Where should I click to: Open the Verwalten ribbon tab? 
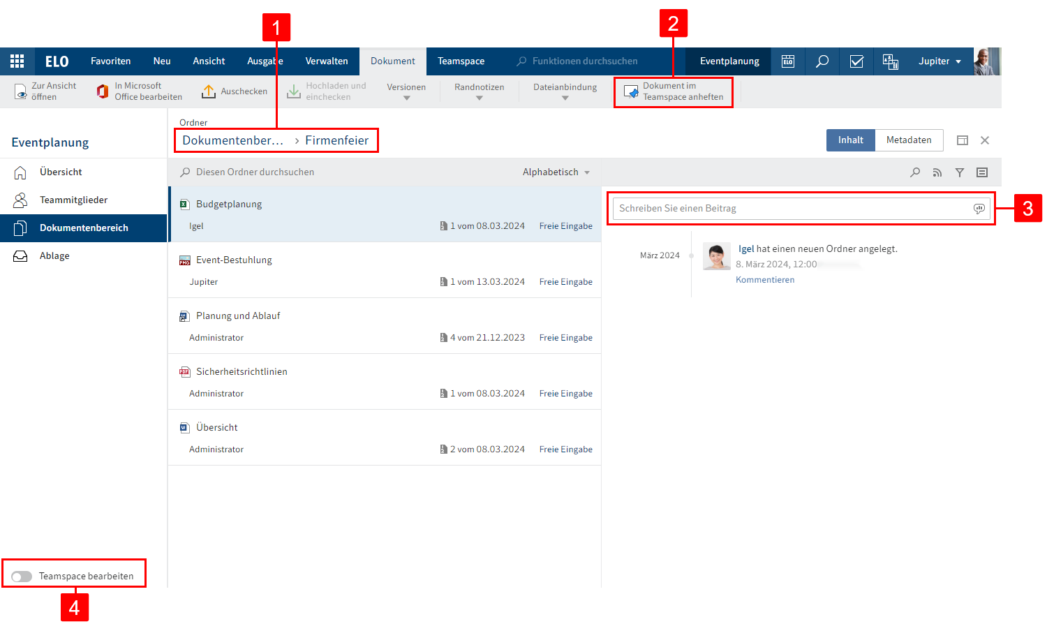pyautogui.click(x=326, y=61)
